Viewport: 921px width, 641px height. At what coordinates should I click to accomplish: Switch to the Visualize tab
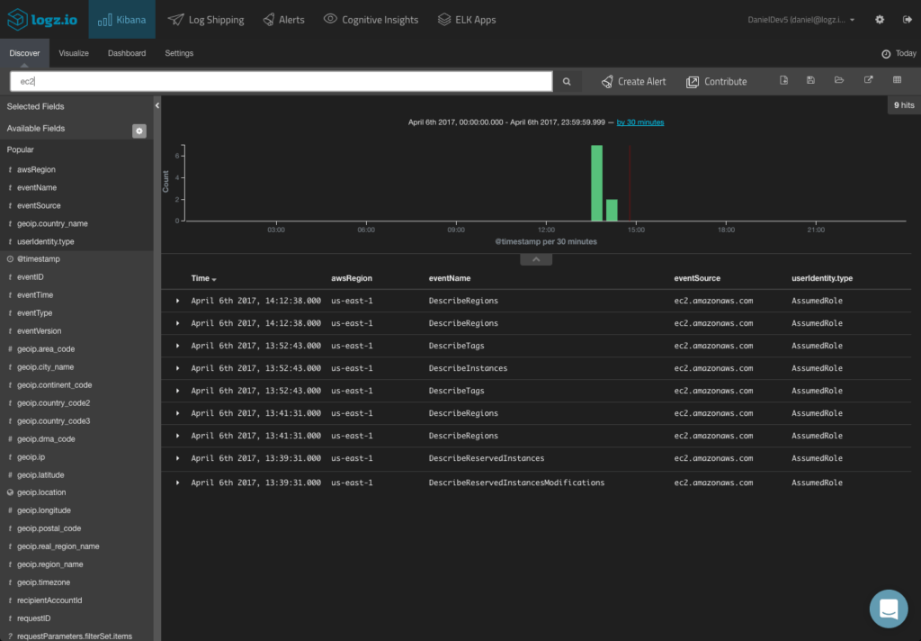[x=74, y=53]
